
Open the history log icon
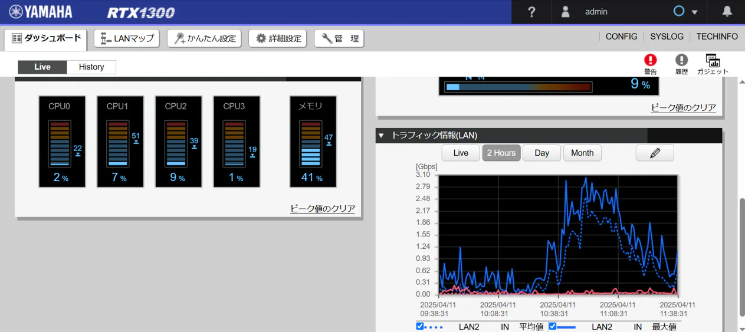click(681, 60)
